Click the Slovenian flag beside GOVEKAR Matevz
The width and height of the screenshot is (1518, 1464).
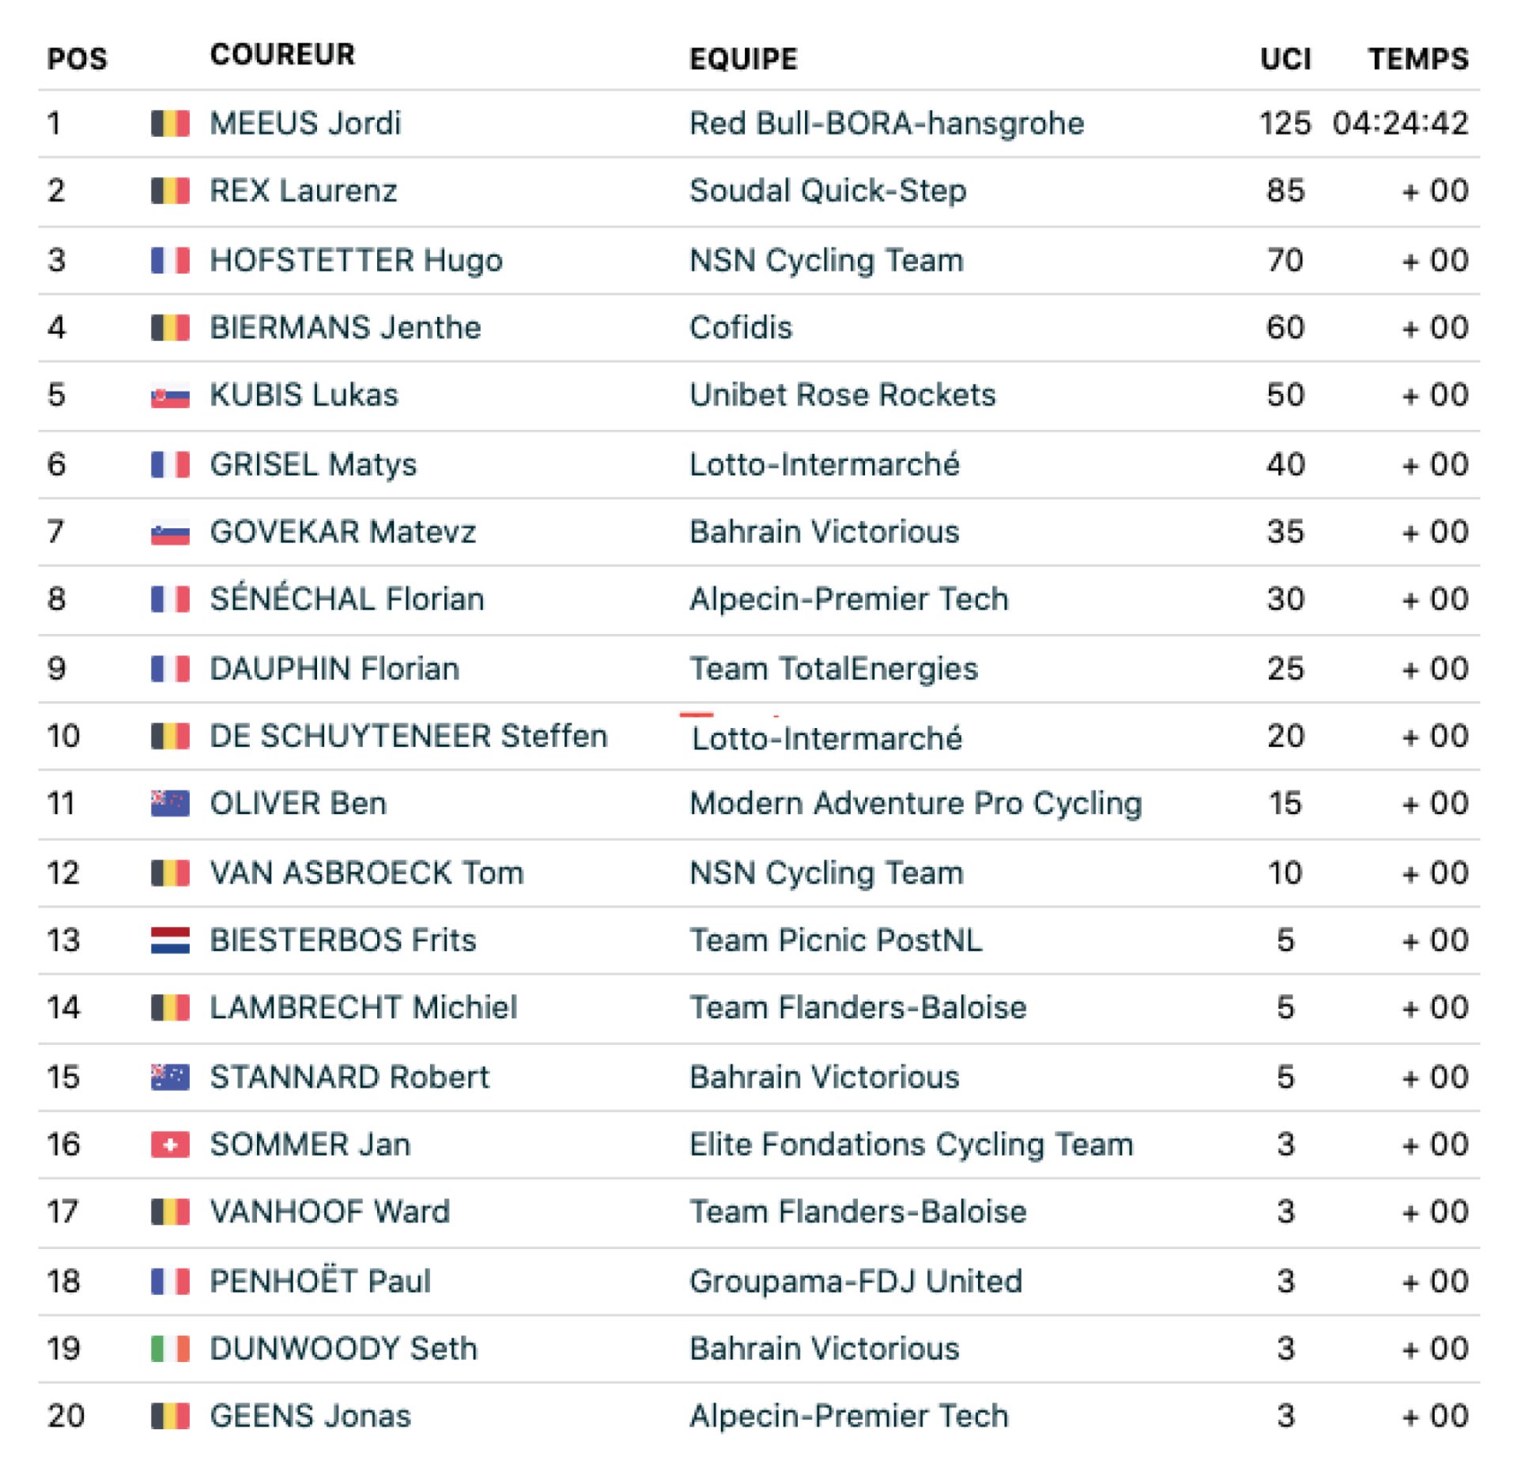(170, 532)
